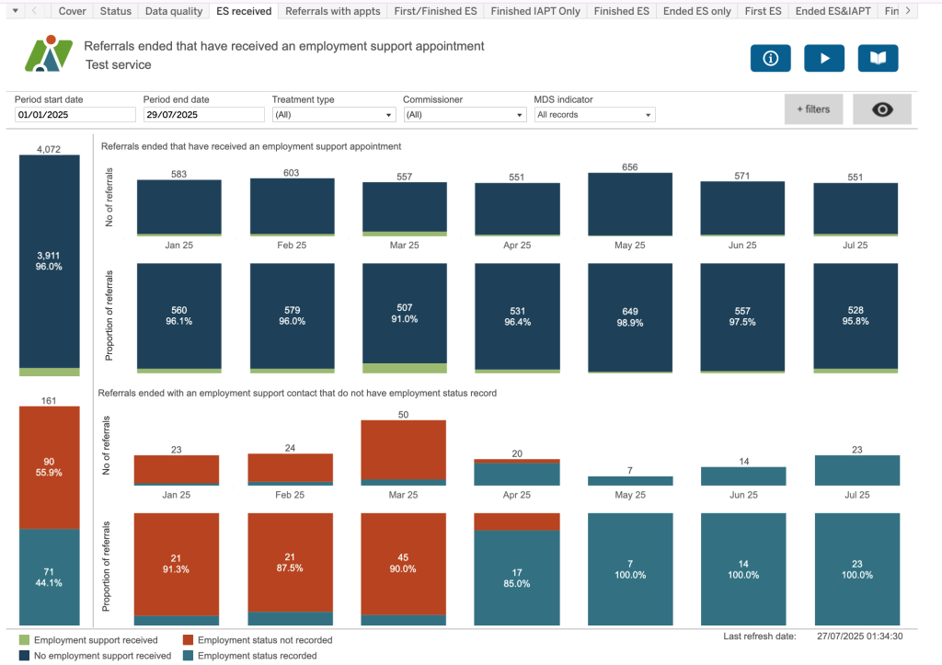Click the tab list dropdown arrow
The height and width of the screenshot is (665, 942).
[x=13, y=11]
